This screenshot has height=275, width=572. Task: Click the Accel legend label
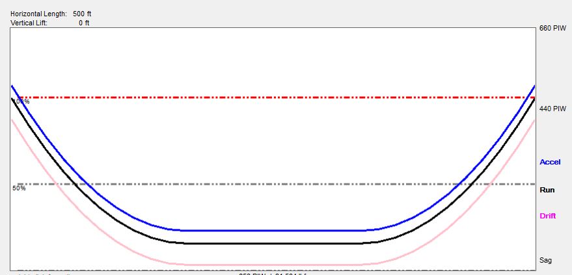(x=550, y=162)
